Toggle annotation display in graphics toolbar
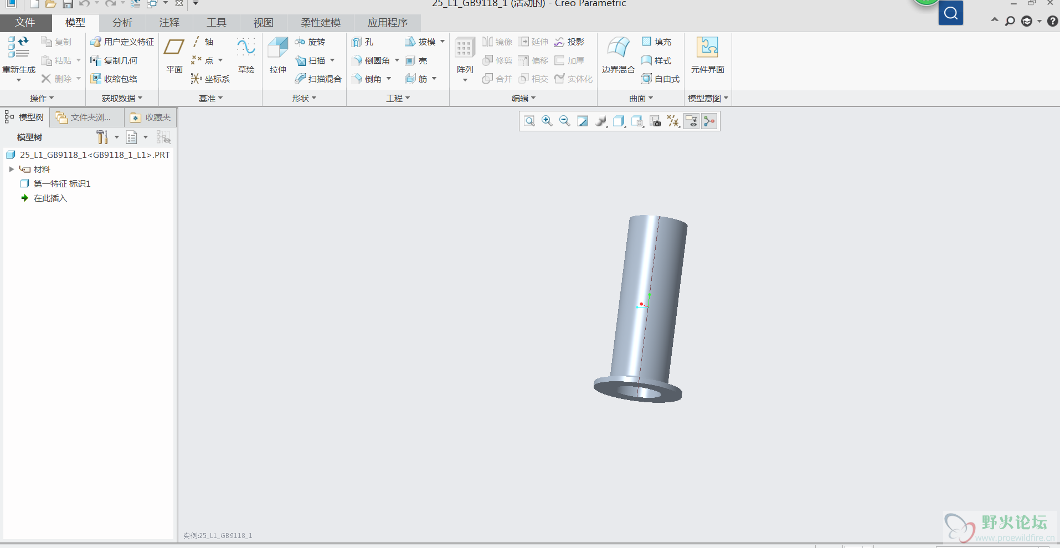Viewport: 1060px width, 548px height. coord(691,121)
